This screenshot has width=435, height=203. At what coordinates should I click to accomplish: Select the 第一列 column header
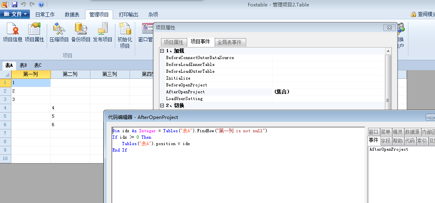tap(31, 74)
